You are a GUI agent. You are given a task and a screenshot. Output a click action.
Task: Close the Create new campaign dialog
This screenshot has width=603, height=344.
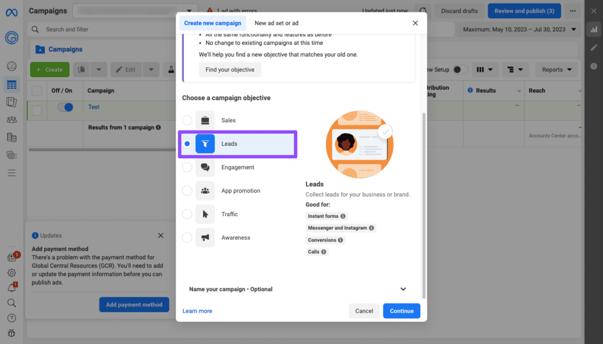(415, 23)
